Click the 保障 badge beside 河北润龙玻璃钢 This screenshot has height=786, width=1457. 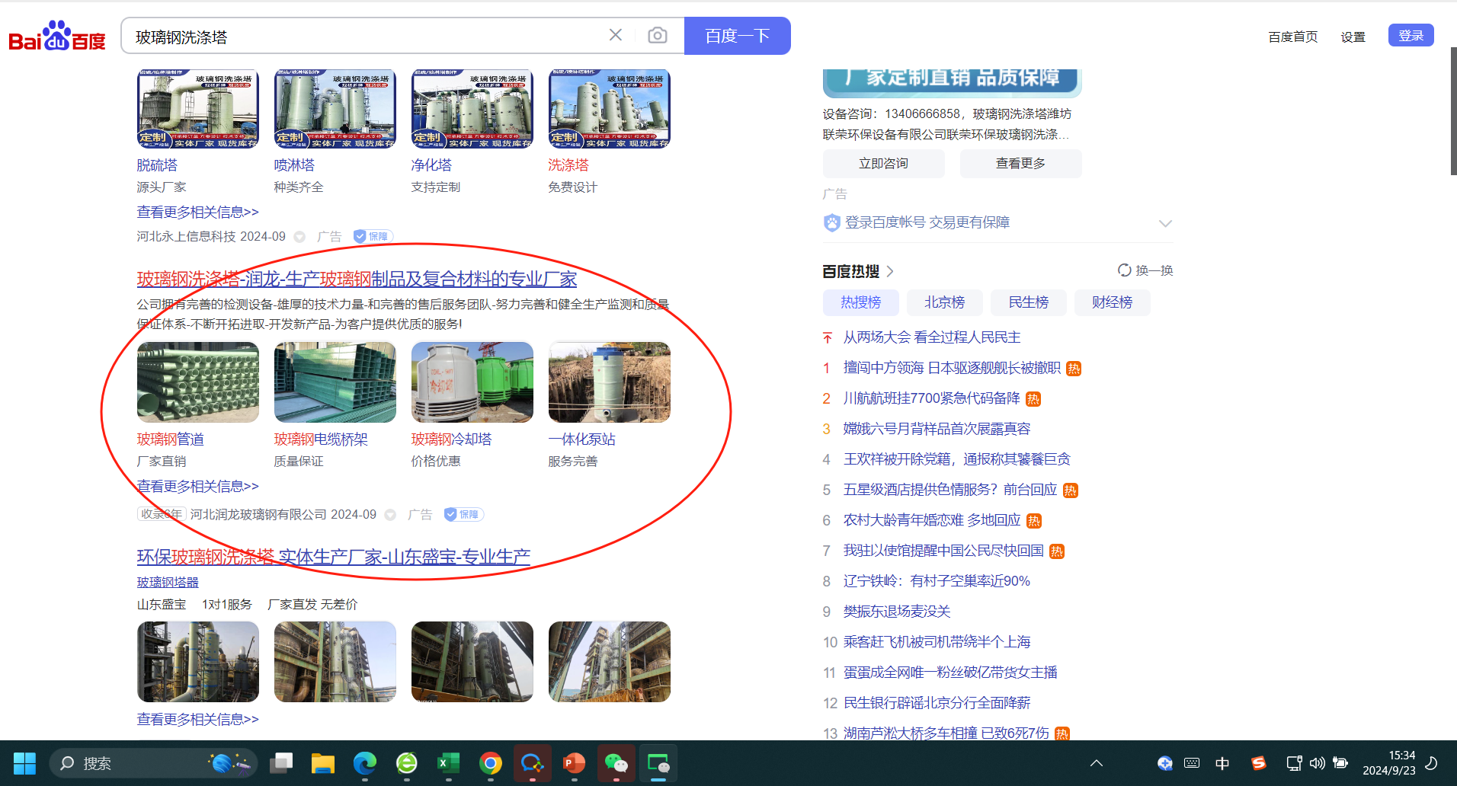click(x=463, y=514)
